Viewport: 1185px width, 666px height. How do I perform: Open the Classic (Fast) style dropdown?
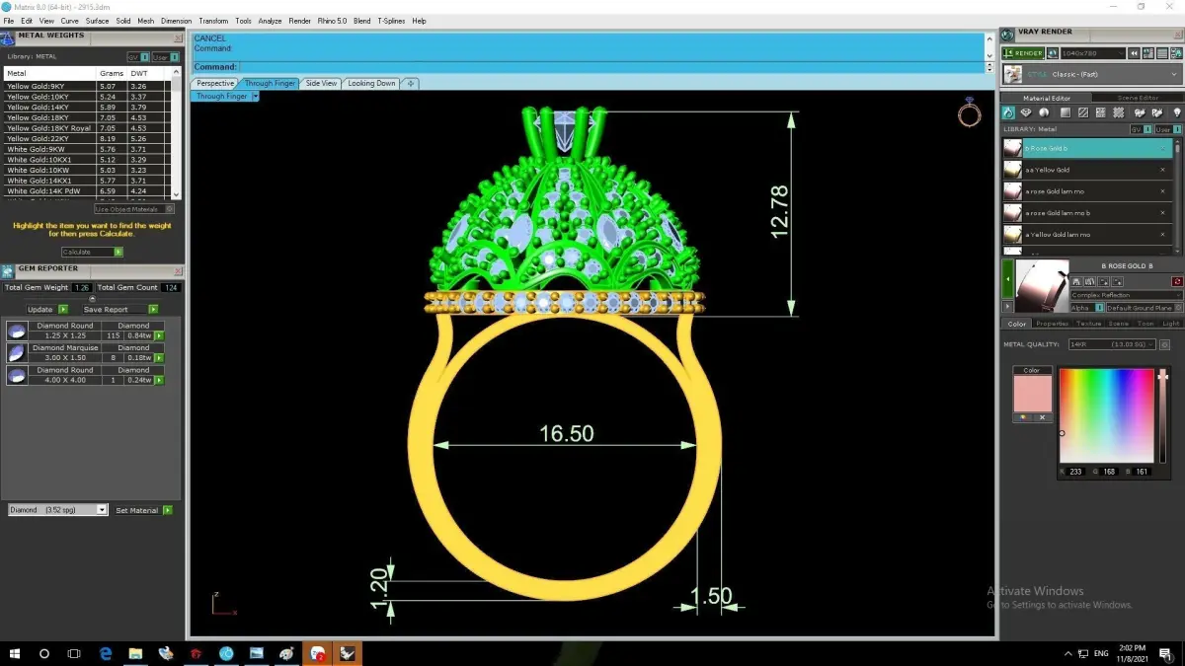1092,74
